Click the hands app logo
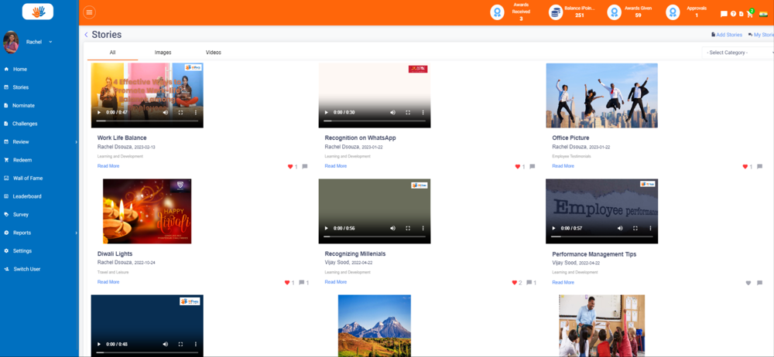Viewport: 774px width, 357px height. [38, 12]
